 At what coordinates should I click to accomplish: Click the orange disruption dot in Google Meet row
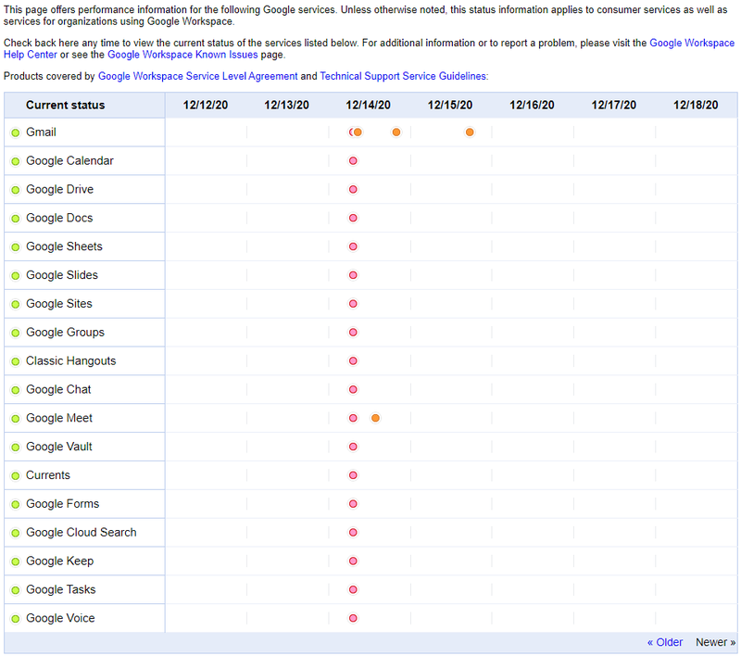pyautogui.click(x=375, y=418)
